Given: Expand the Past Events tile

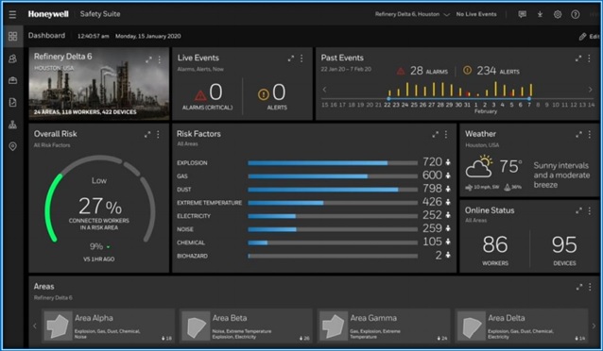Looking at the screenshot, I should coord(578,58).
